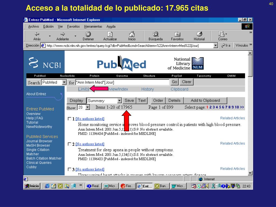
Task: Check the box for citation 3
Action: (x=70, y=169)
